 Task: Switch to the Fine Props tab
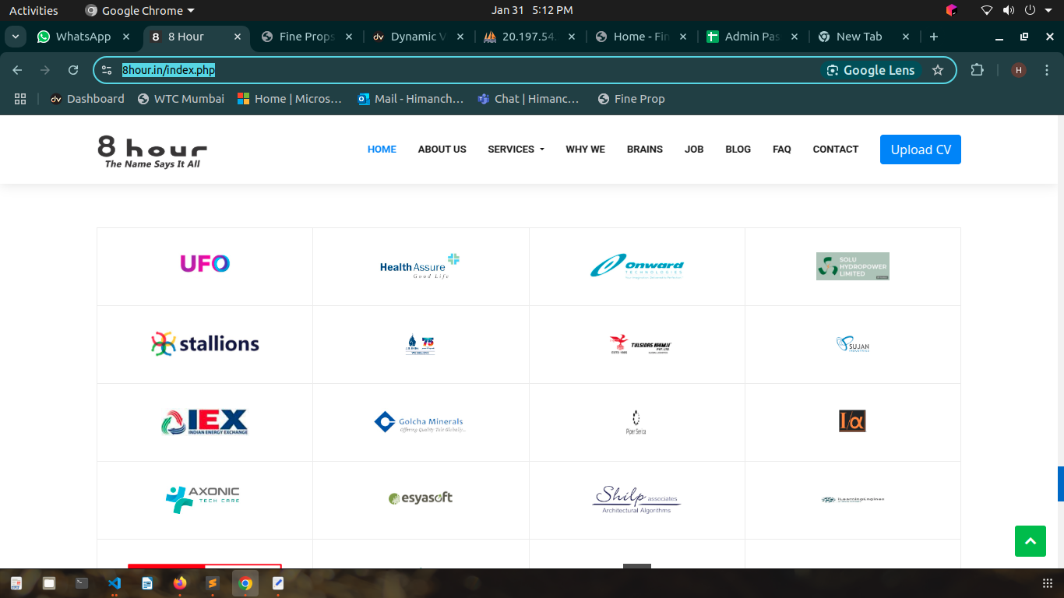[307, 37]
